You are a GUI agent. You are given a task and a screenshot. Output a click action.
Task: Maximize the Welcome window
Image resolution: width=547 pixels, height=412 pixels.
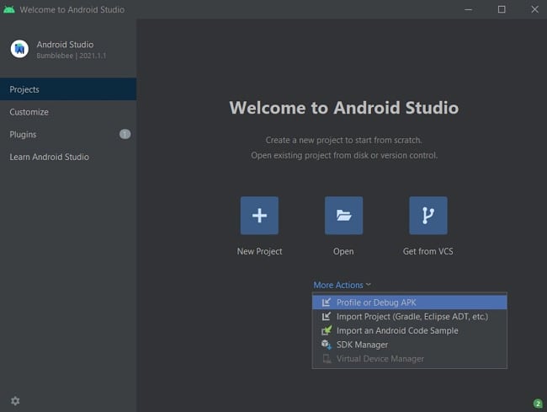click(502, 9)
